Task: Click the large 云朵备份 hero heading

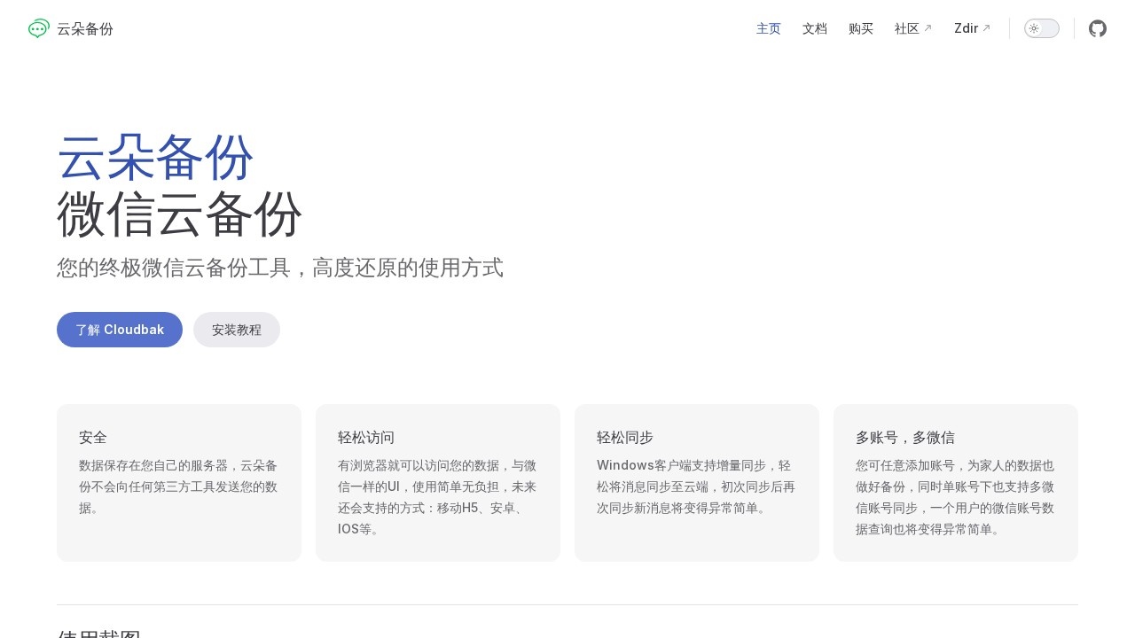Action: point(155,159)
